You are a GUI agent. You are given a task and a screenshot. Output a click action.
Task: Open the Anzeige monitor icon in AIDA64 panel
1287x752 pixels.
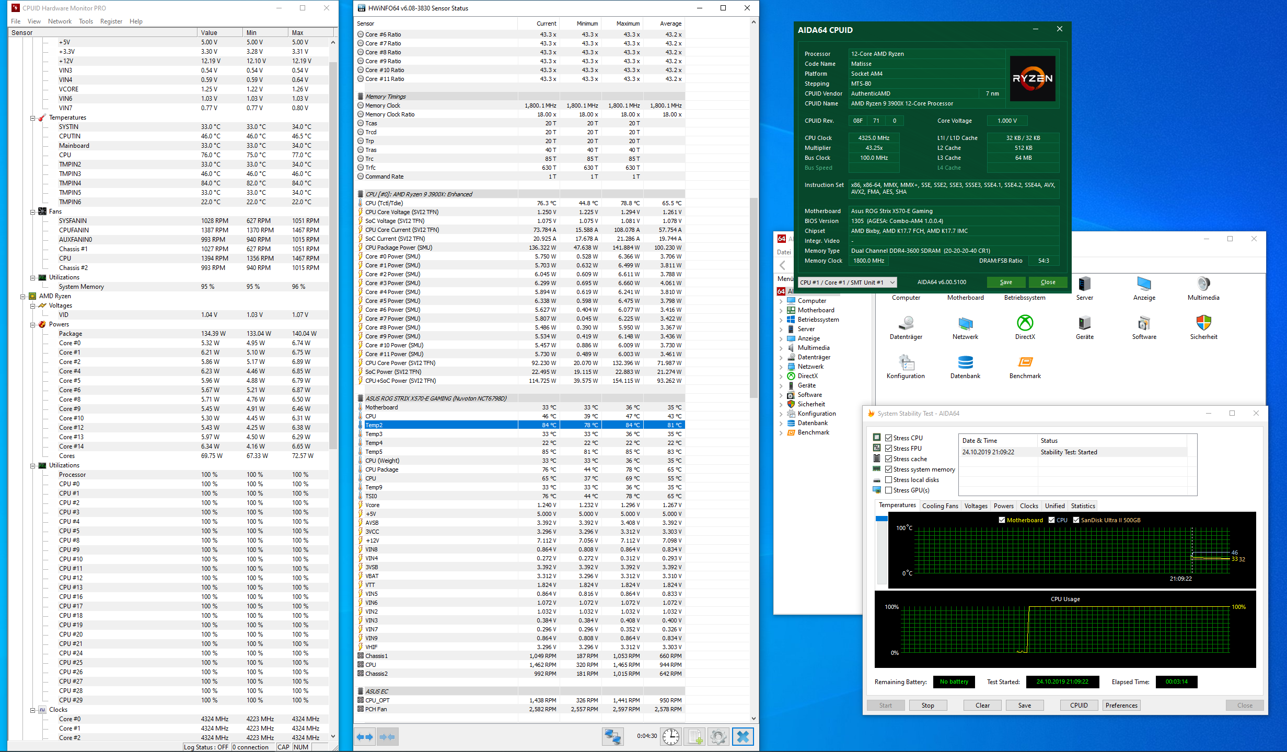coord(1144,288)
